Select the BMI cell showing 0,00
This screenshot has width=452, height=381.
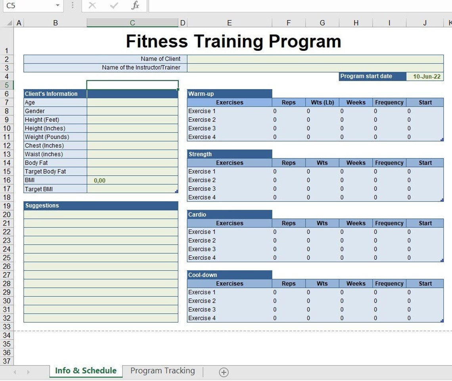[x=132, y=180]
